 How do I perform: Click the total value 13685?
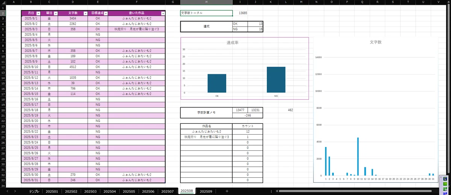tap(243, 13)
